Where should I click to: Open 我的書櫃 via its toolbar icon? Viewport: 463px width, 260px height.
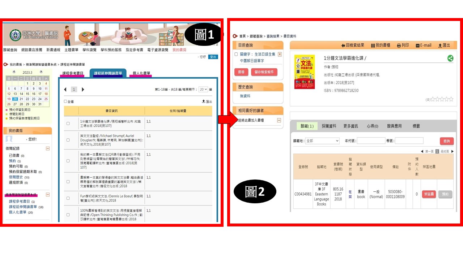372,45
